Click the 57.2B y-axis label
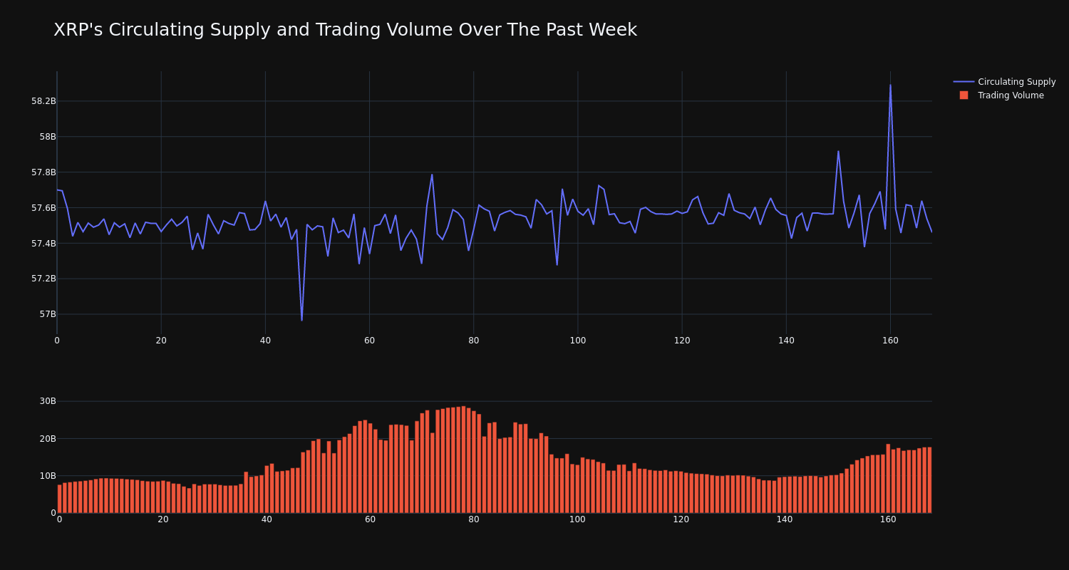The height and width of the screenshot is (570, 1069). click(x=43, y=279)
